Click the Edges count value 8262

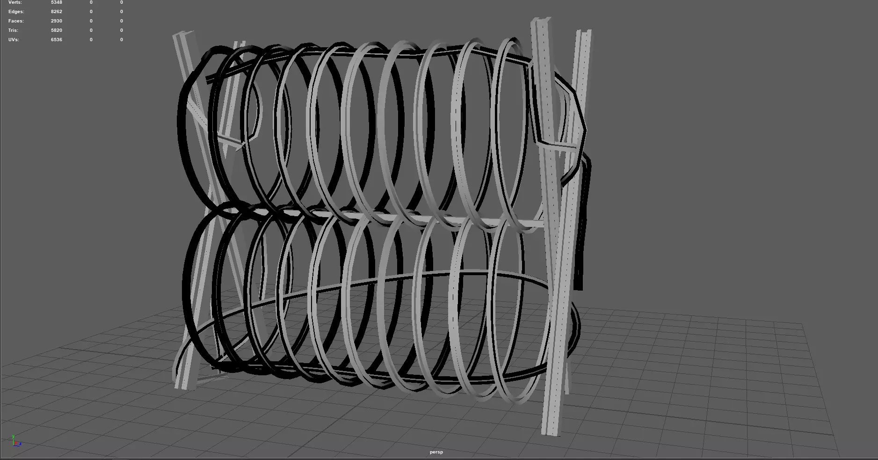point(56,11)
